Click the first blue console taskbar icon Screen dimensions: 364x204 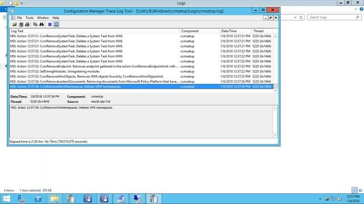88,199
